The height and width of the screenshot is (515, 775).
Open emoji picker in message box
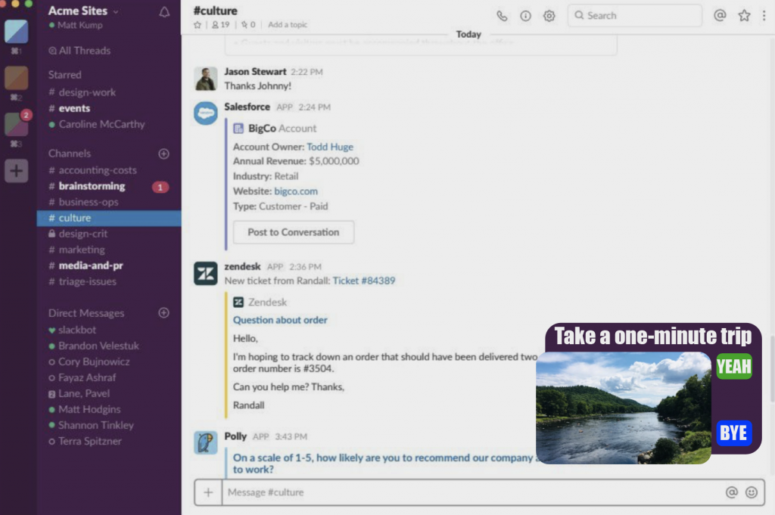751,492
